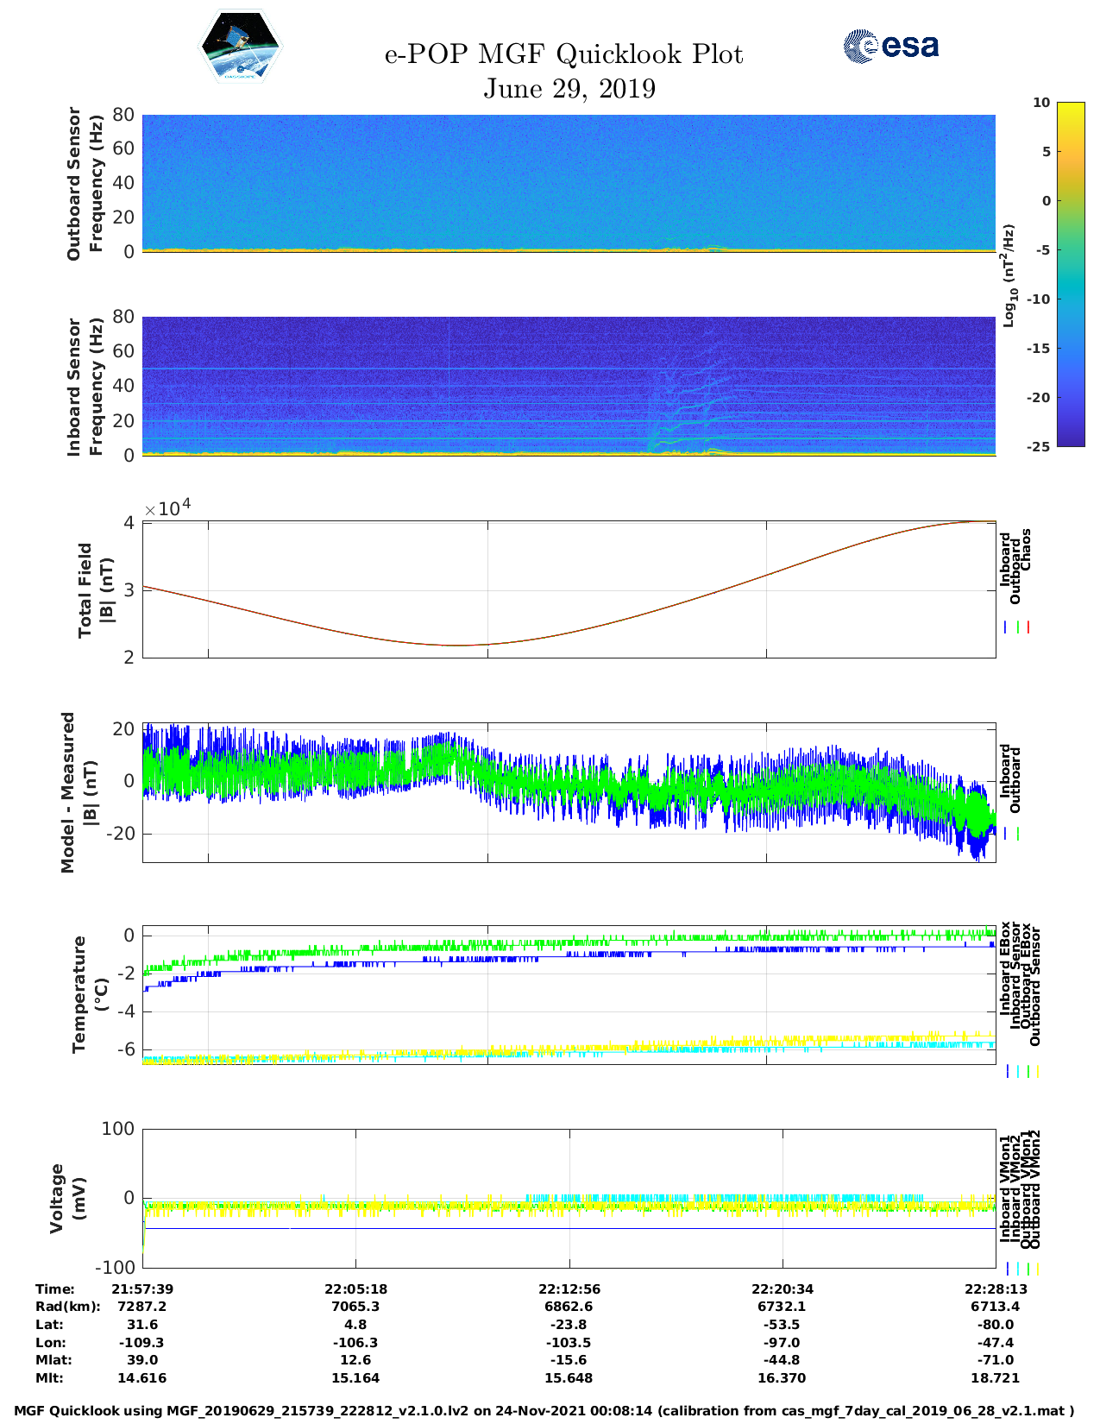Image resolution: width=1100 pixels, height=1424 pixels.
Task: Click the Inboard Sensor spectrogram panel
Action: click(569, 385)
